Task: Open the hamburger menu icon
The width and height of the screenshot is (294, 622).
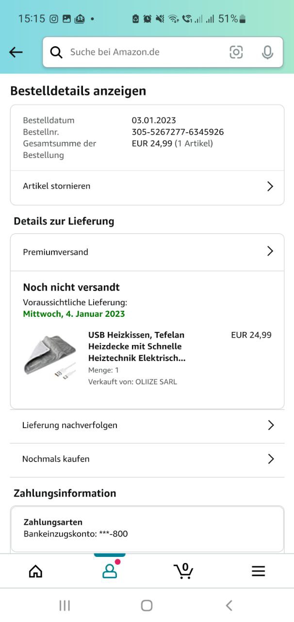Action: (259, 571)
